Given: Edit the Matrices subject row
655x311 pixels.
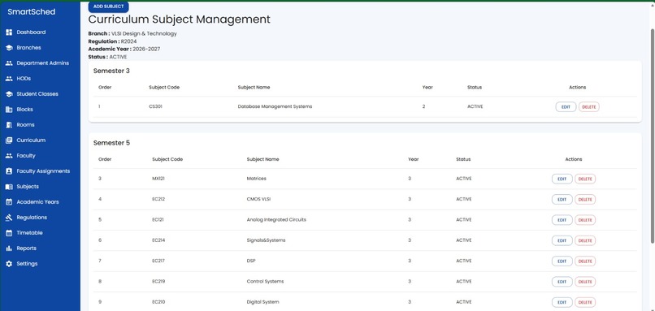Looking at the screenshot, I should (562, 179).
